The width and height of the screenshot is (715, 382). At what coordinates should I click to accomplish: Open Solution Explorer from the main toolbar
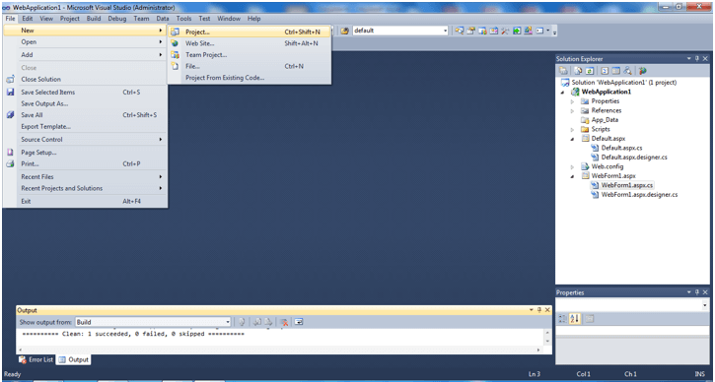point(460,31)
